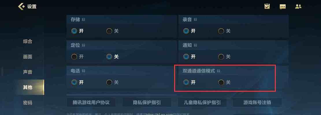Open the friends list icon

[298, 7]
